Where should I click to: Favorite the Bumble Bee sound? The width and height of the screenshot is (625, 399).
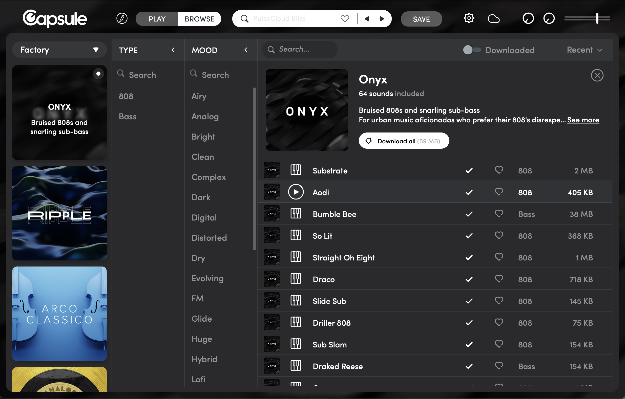click(x=498, y=213)
